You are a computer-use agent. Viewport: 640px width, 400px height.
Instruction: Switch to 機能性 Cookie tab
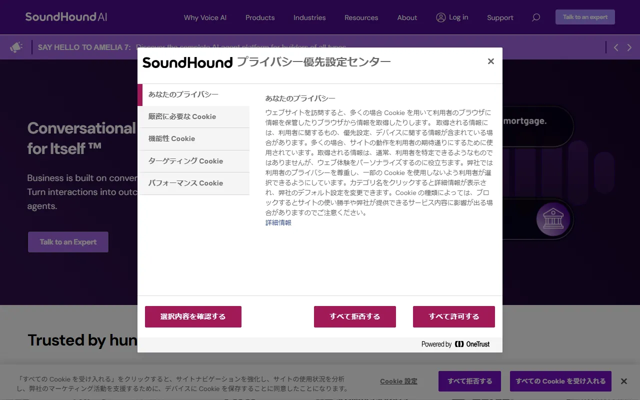coord(172,138)
